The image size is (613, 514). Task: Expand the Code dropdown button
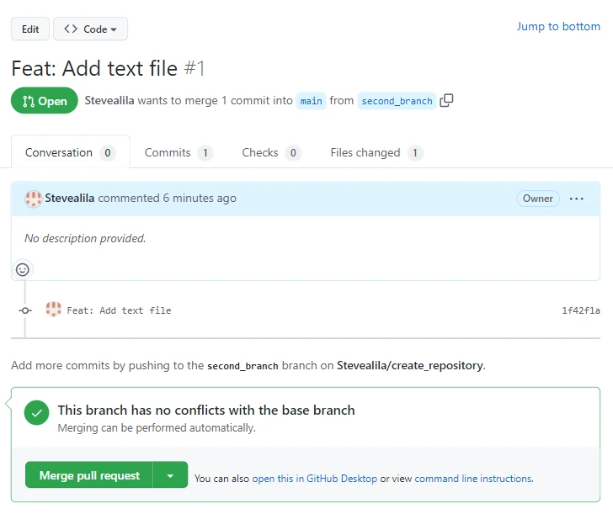90,29
